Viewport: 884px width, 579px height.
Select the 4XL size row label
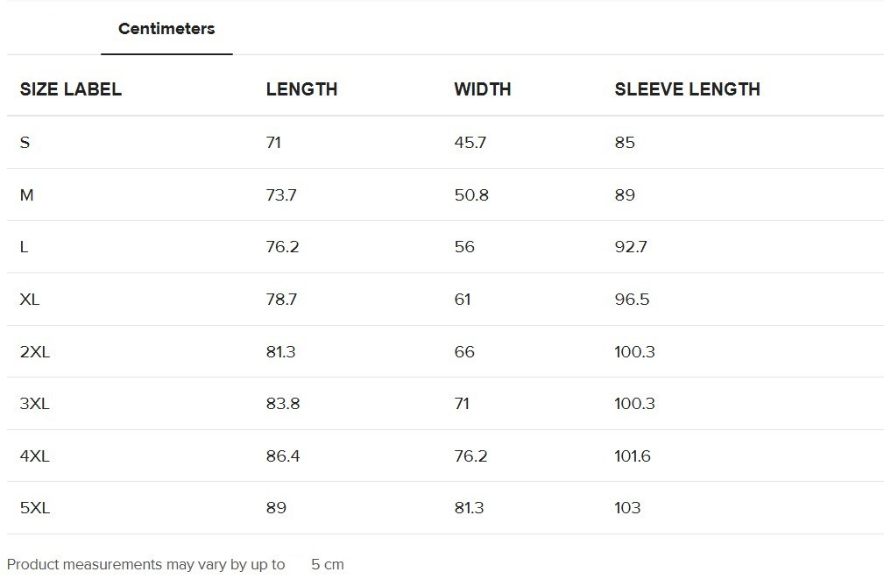(34, 456)
